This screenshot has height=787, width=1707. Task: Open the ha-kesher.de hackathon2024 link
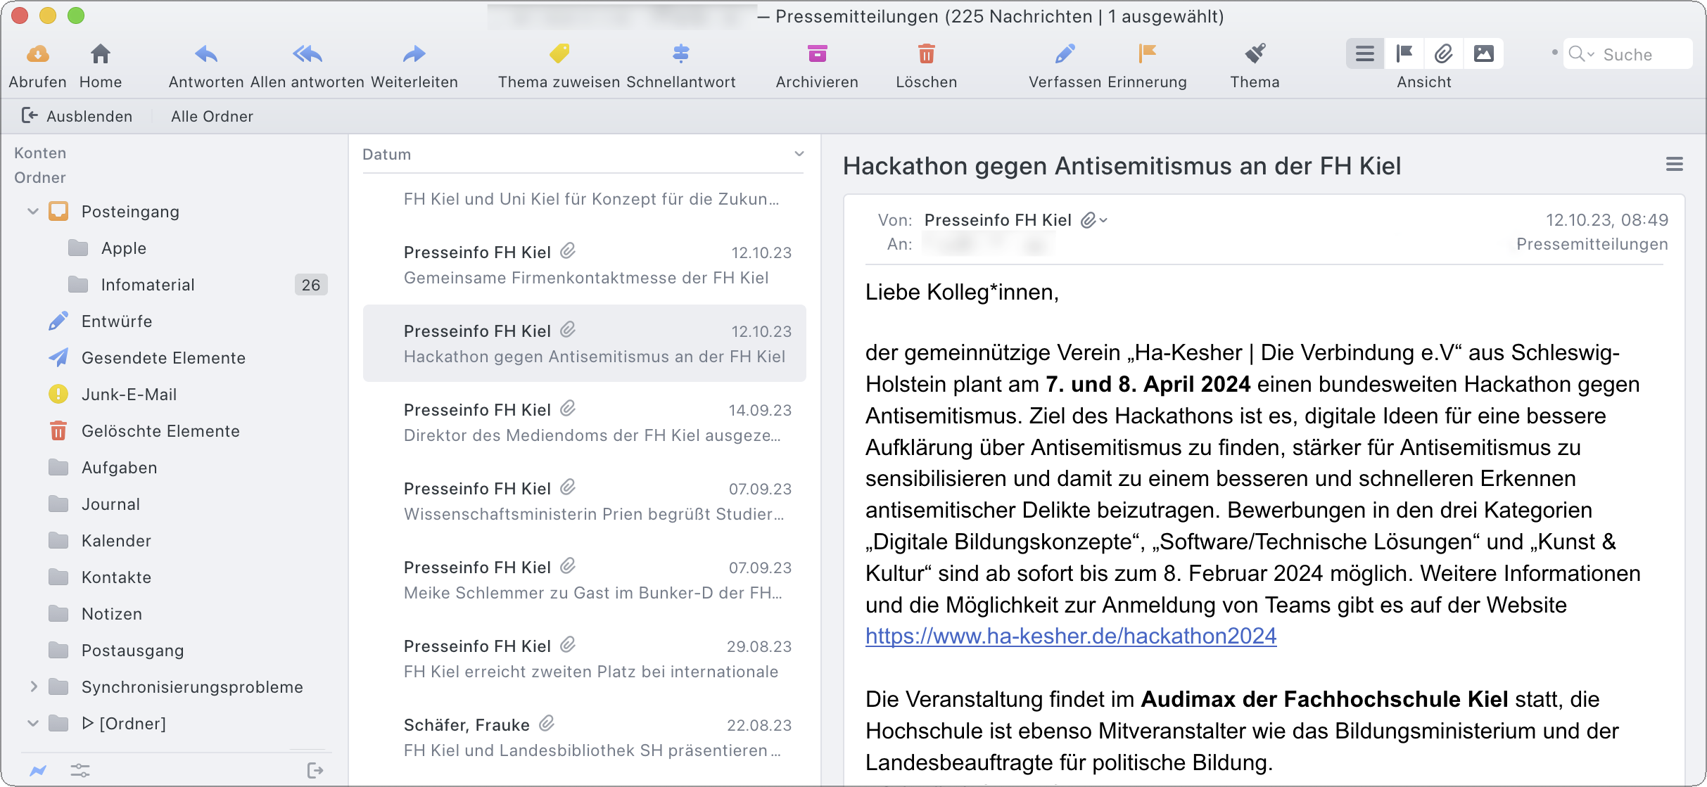click(x=1070, y=636)
